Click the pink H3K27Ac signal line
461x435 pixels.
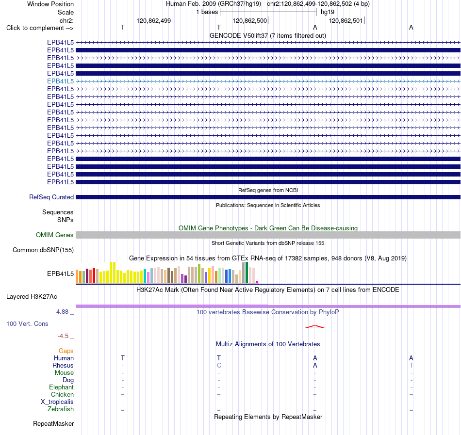(268, 306)
